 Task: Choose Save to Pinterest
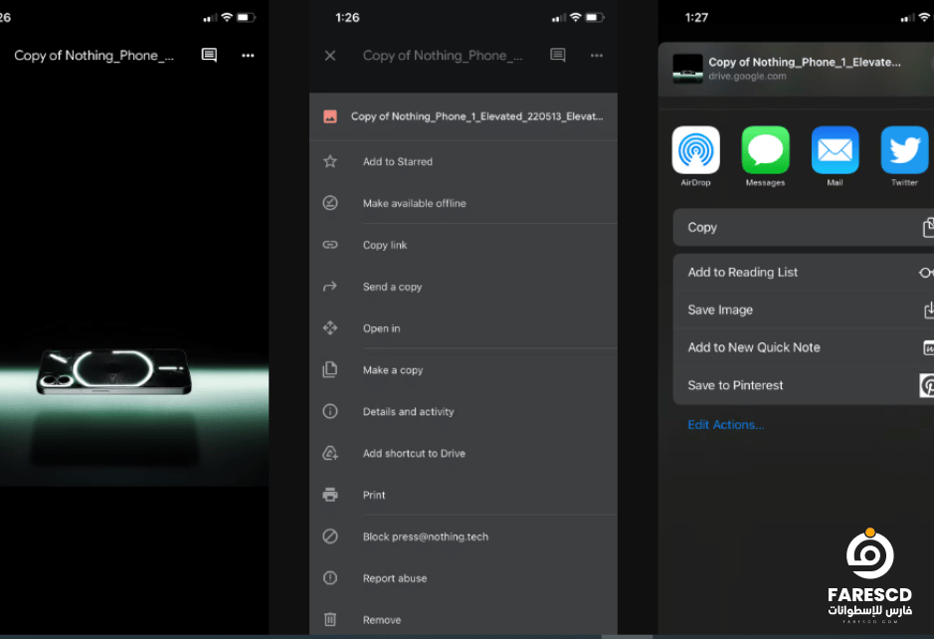804,385
